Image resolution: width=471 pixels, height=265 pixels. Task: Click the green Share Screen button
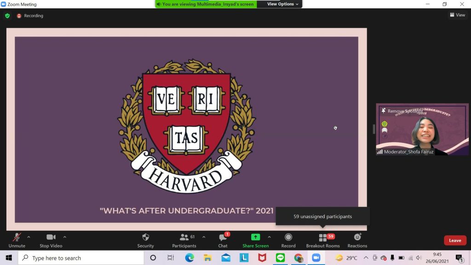coord(255,240)
